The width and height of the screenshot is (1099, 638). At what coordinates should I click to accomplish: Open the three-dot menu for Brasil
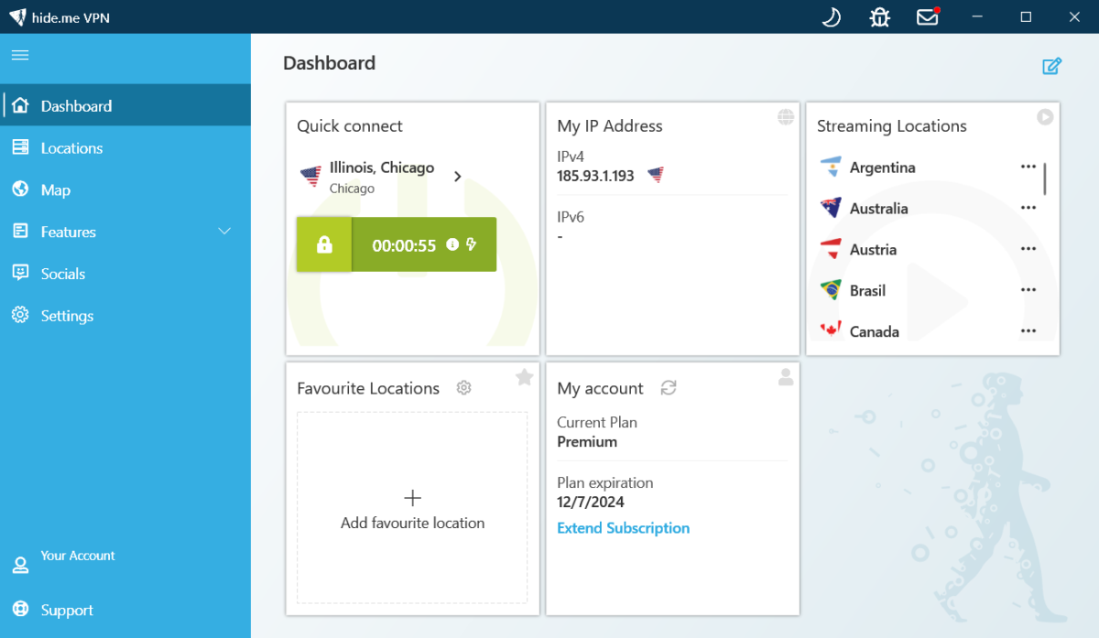click(1028, 290)
